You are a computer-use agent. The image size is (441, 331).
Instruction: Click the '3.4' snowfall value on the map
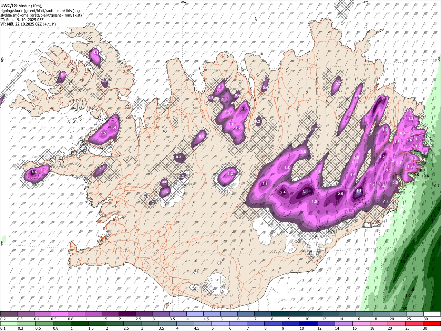tap(34, 172)
